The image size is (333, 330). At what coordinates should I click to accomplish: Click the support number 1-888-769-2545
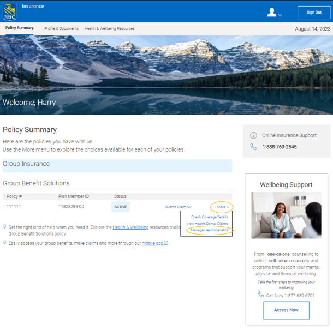280,147
